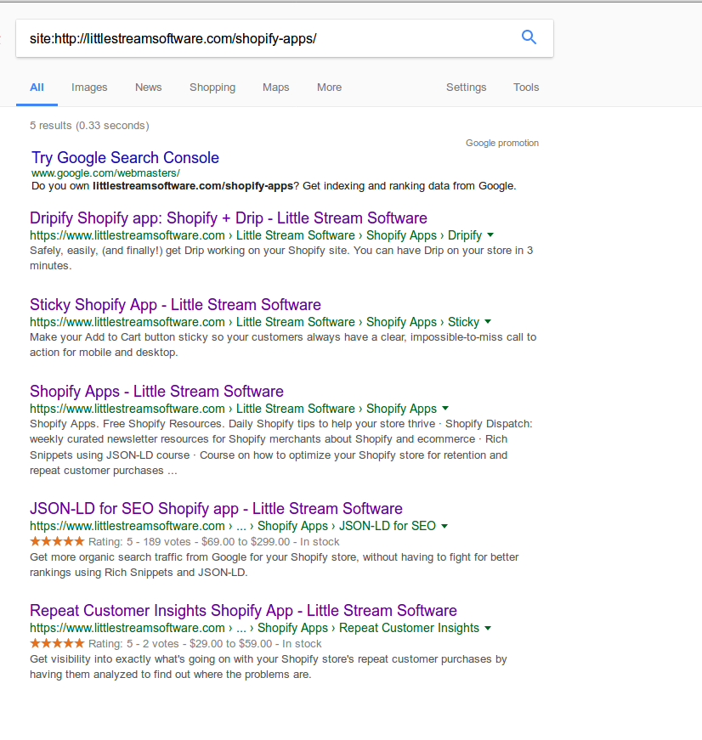This screenshot has width=702, height=740.
Task: Click the star rating with 189 votes
Action: pyautogui.click(x=57, y=541)
